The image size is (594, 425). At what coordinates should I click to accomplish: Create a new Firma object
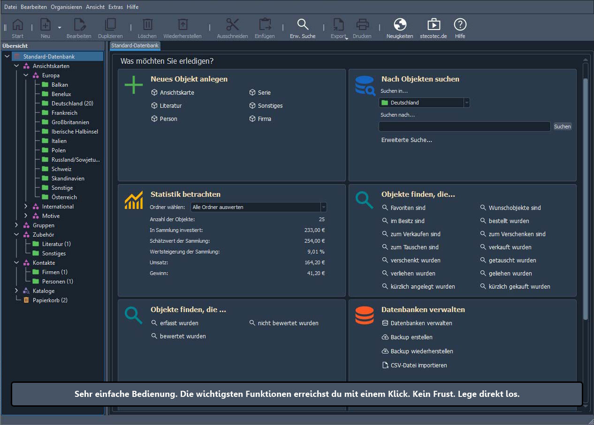pos(260,119)
